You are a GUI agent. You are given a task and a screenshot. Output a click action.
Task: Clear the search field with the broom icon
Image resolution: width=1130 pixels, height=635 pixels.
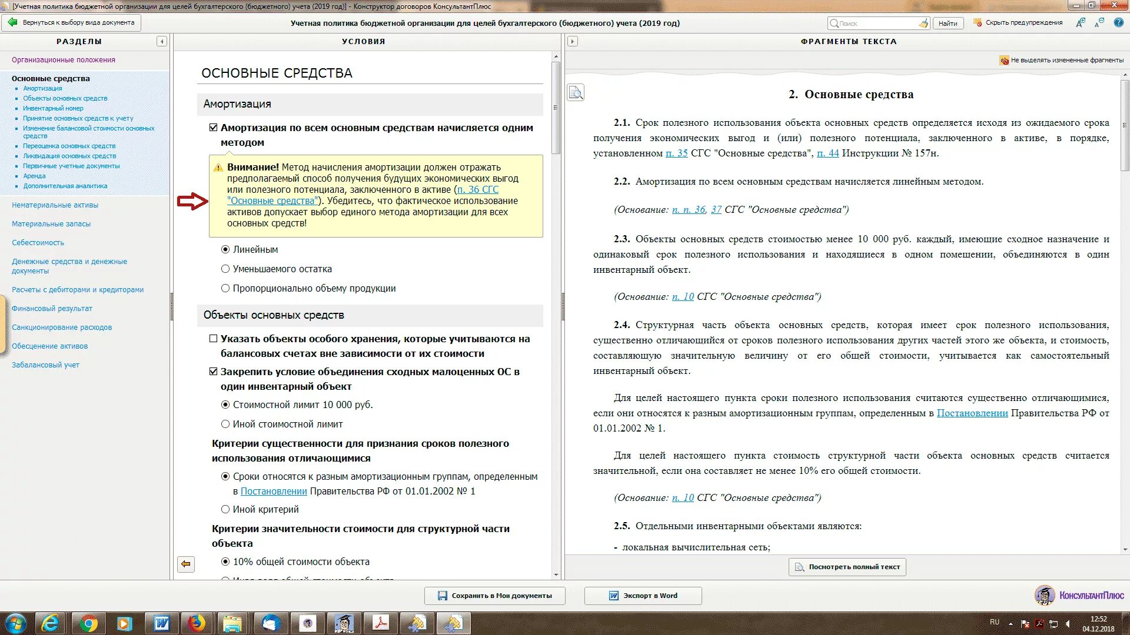pyautogui.click(x=923, y=24)
